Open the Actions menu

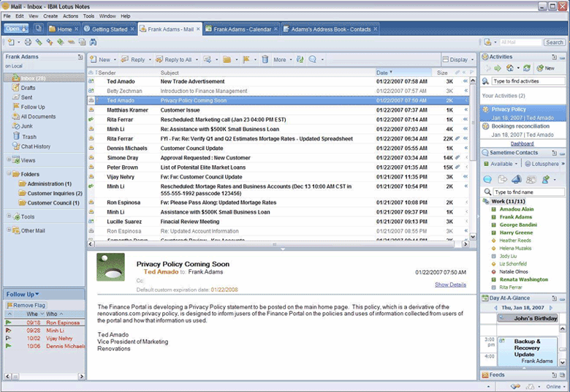[70, 15]
